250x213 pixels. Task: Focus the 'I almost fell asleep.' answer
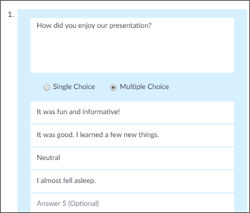click(132, 181)
